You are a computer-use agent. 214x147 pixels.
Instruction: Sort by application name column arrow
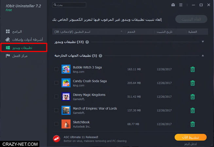pos(121,31)
